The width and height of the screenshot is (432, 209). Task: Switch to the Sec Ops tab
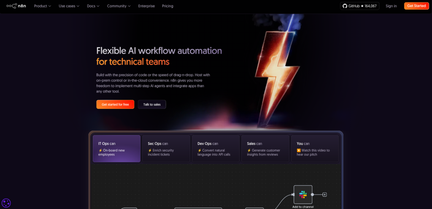pyautogui.click(x=166, y=149)
